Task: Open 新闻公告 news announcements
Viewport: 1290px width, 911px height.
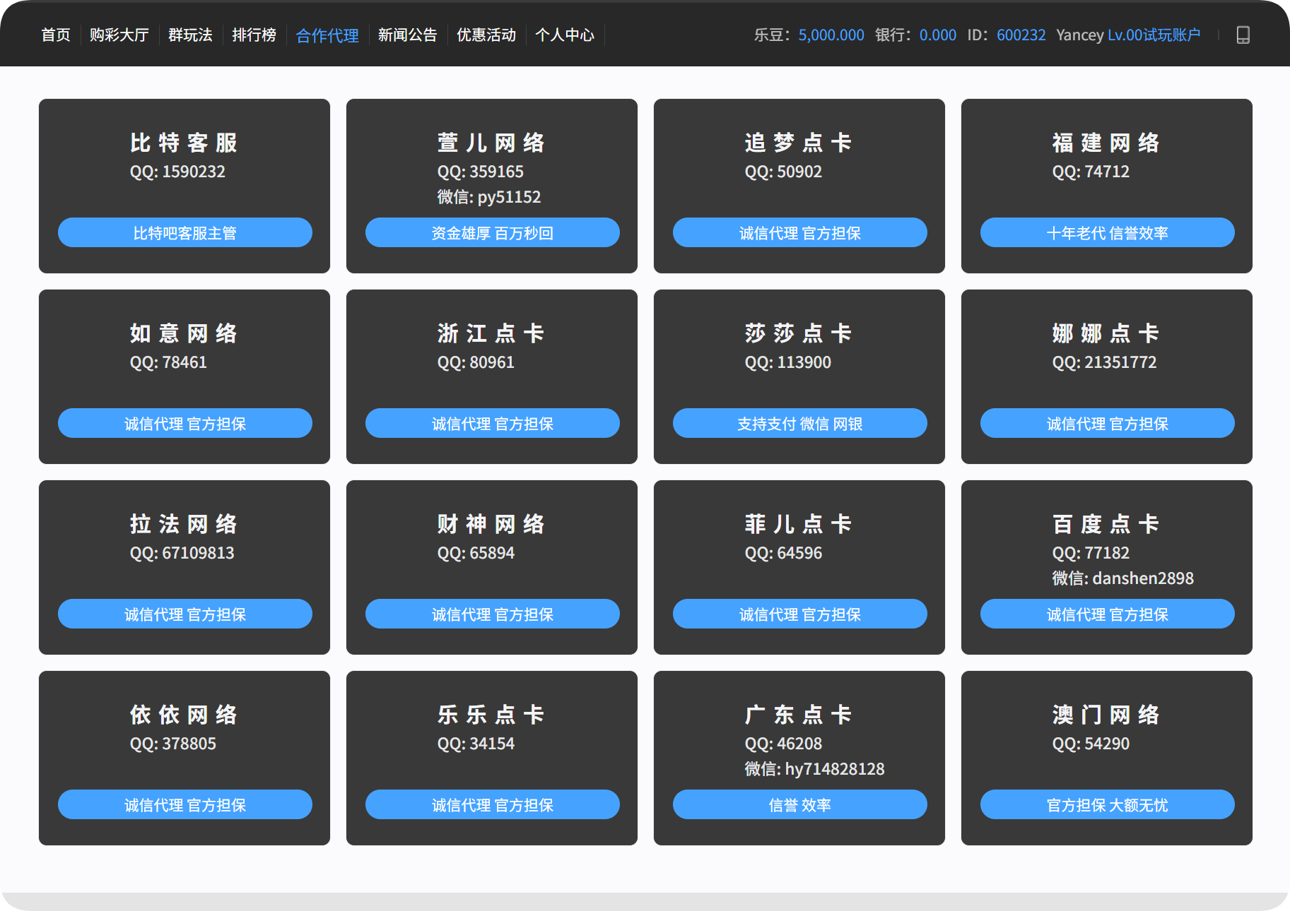Action: (407, 35)
